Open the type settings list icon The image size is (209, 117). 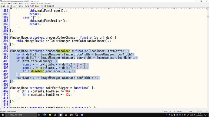click(x=45, y=6)
